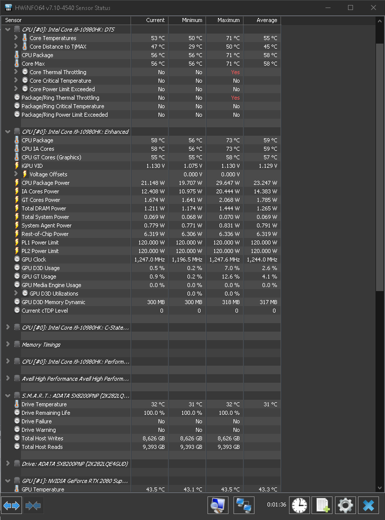This screenshot has width=385, height=520.
Task: Expand Core Power Limit Exceeded row
Action: point(16,89)
